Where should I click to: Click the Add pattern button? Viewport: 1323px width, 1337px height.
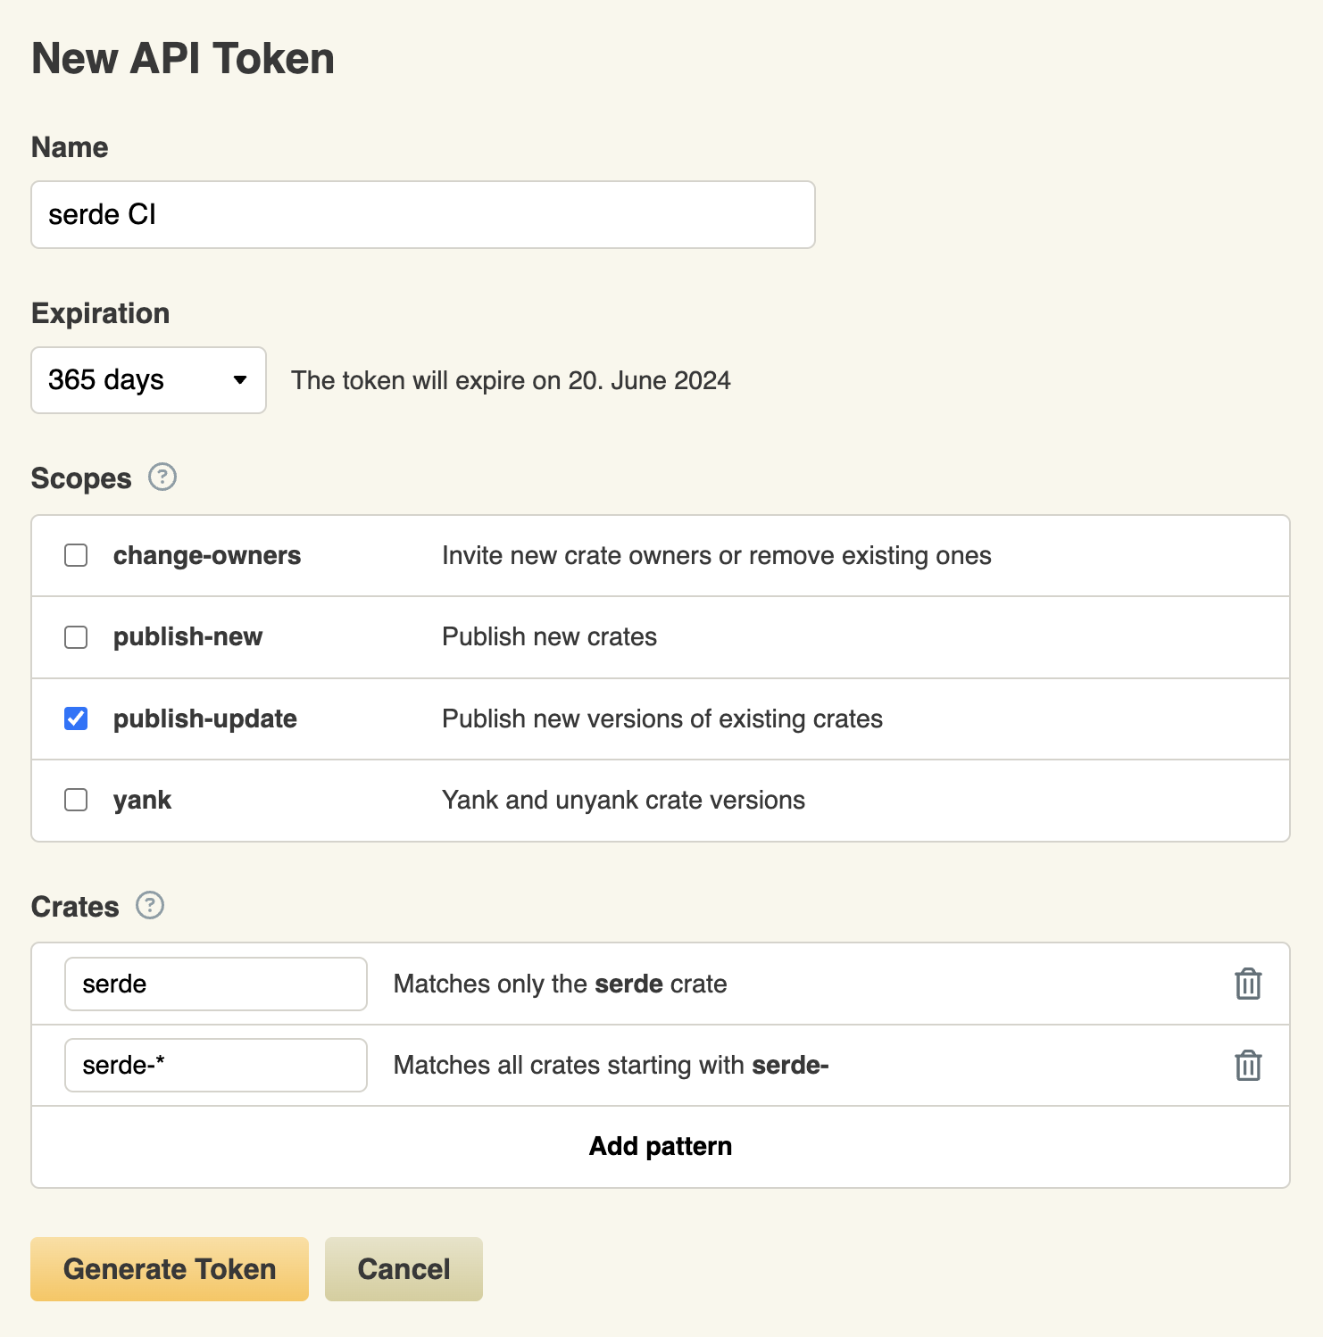[x=660, y=1146]
